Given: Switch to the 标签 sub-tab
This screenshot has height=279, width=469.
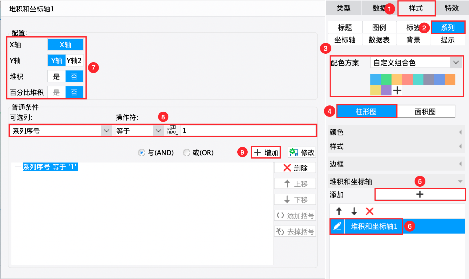Looking at the screenshot, I should click(413, 27).
